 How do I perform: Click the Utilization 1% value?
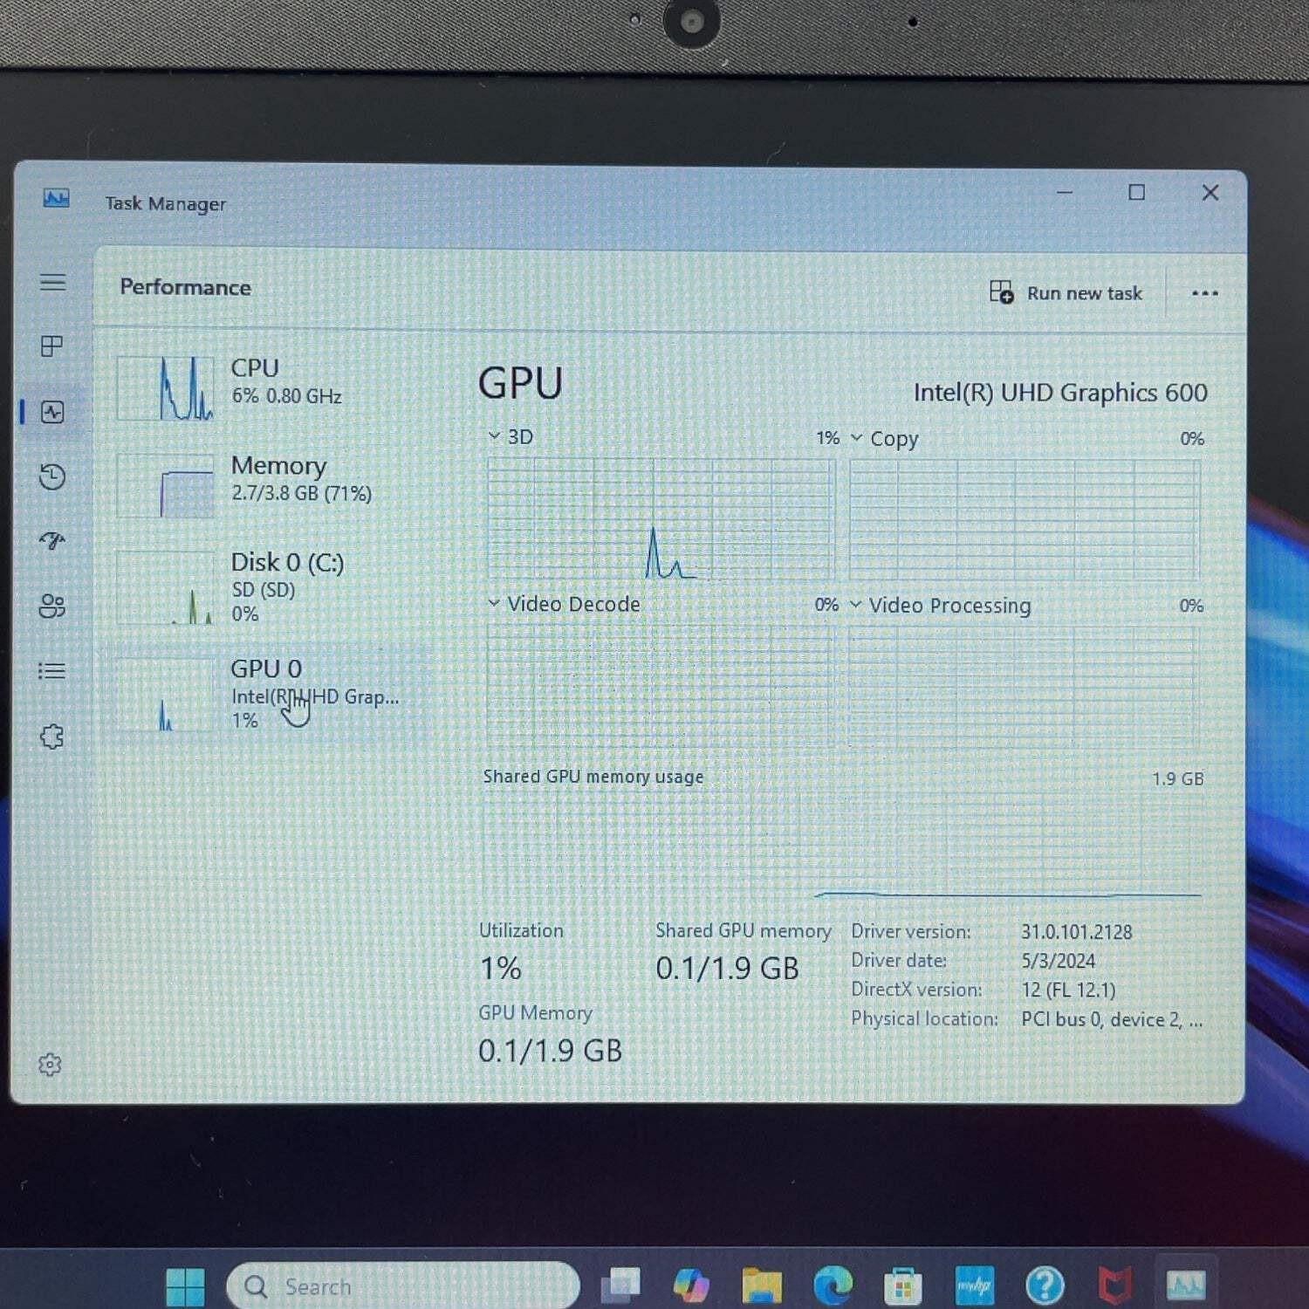[501, 968]
